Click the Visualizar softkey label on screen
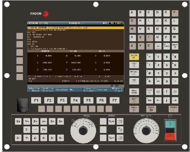This screenshot has width=190, height=152. [x=62, y=89]
